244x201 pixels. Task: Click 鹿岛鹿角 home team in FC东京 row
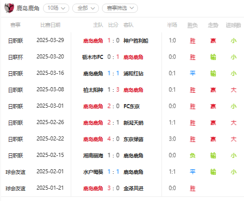(x=93, y=106)
